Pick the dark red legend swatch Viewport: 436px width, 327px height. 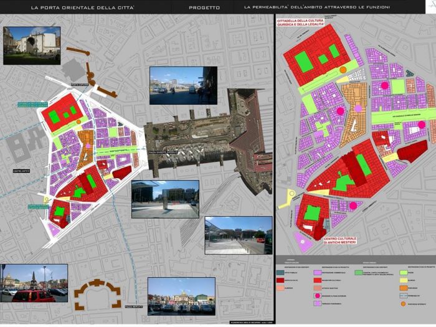click(x=280, y=280)
